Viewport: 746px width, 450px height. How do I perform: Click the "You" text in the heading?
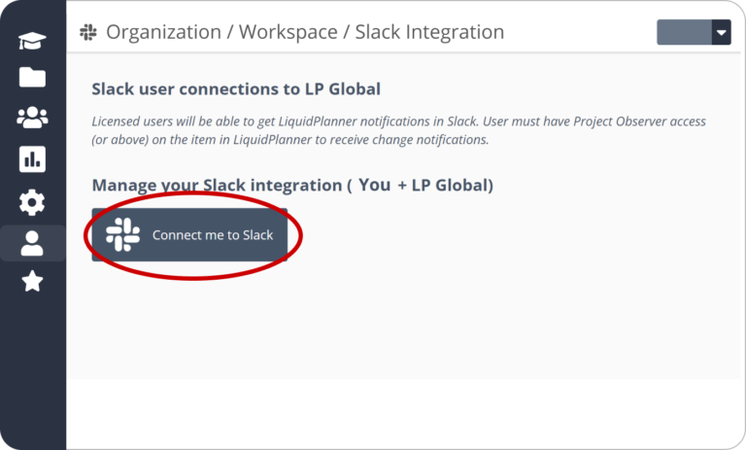click(374, 185)
